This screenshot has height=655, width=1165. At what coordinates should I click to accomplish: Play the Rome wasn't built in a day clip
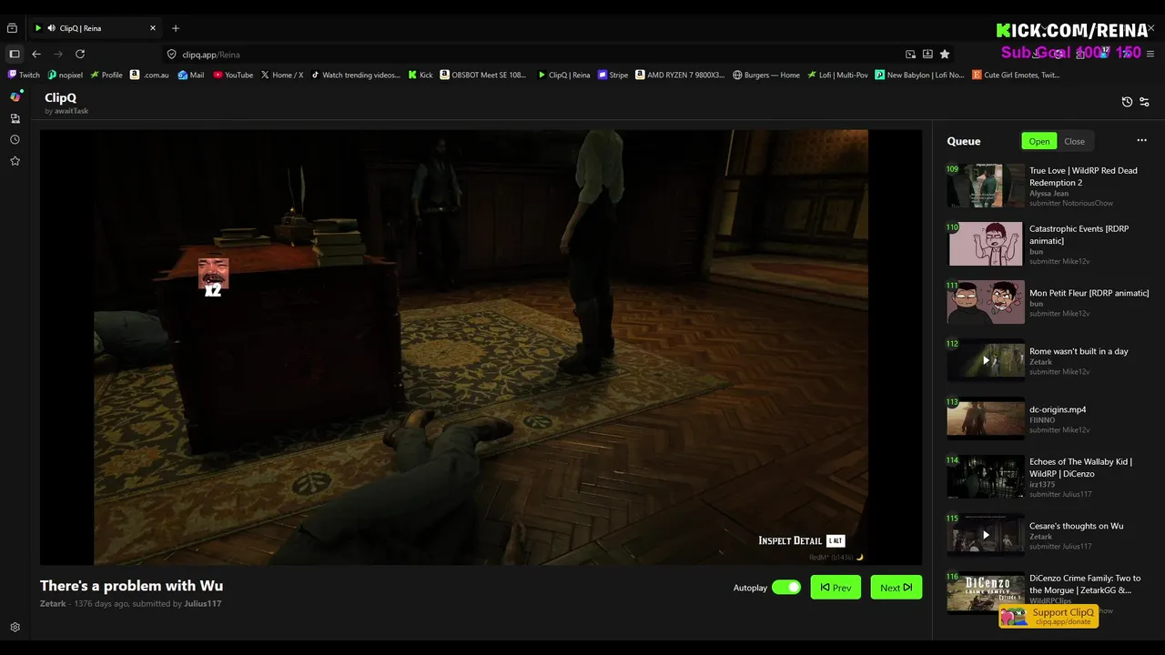[x=986, y=360]
